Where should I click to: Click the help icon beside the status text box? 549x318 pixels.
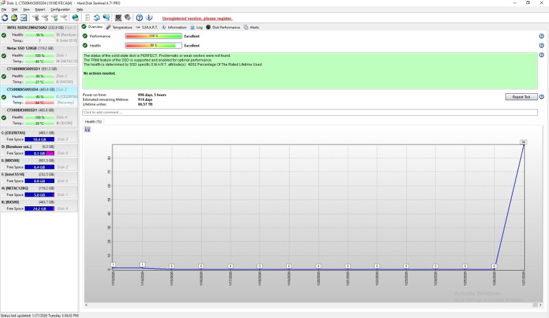[x=541, y=55]
